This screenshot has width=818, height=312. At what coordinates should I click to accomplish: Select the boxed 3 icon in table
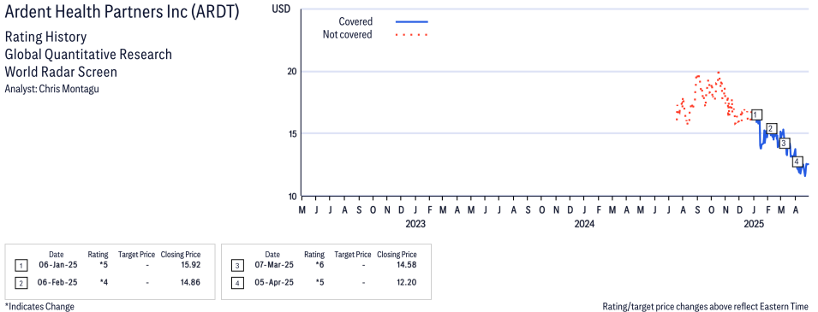click(237, 266)
